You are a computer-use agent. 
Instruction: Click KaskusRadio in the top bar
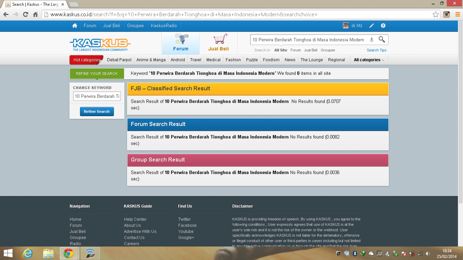click(164, 26)
